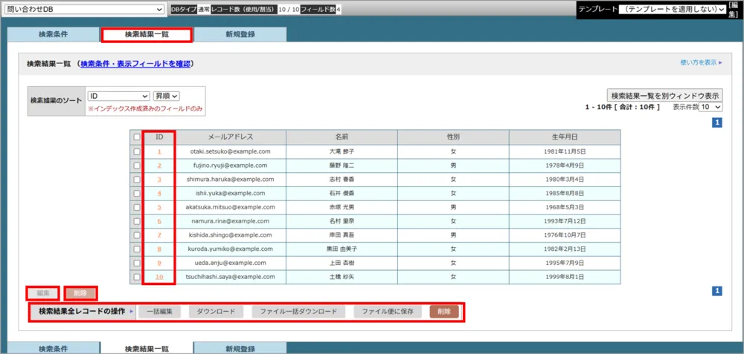The width and height of the screenshot is (744, 354).
Task: Open the テンプレート selection dropdown
Action: click(673, 9)
